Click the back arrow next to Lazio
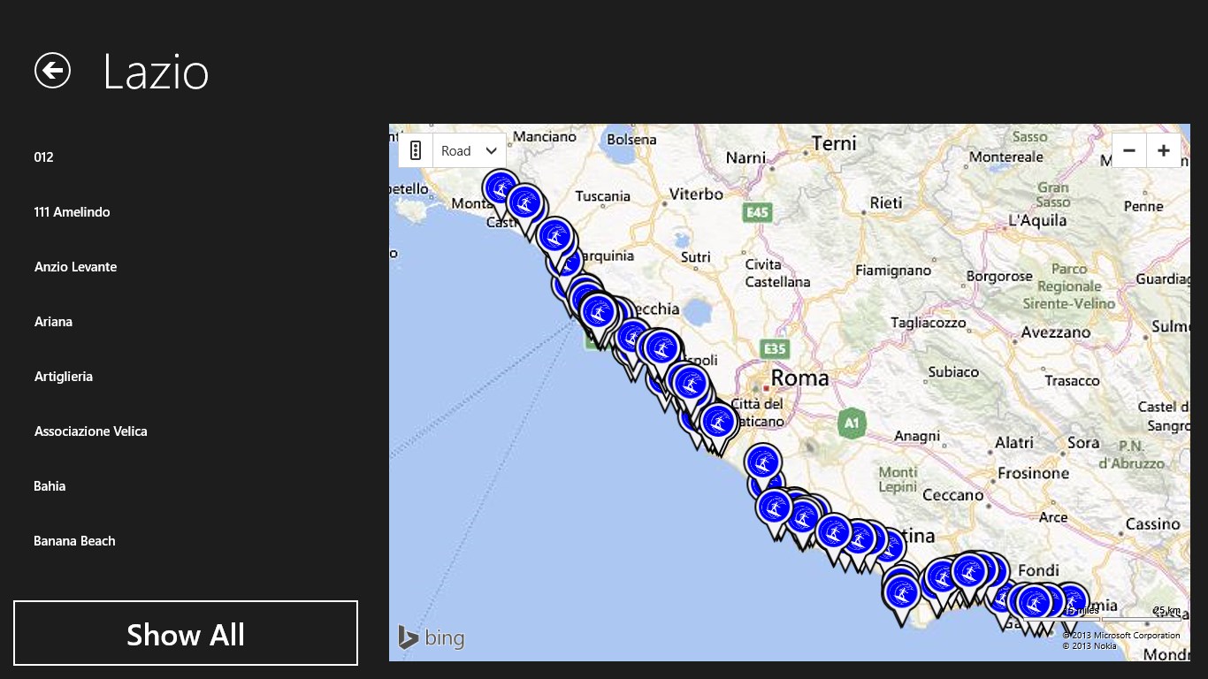Image resolution: width=1208 pixels, height=679 pixels. click(52, 71)
